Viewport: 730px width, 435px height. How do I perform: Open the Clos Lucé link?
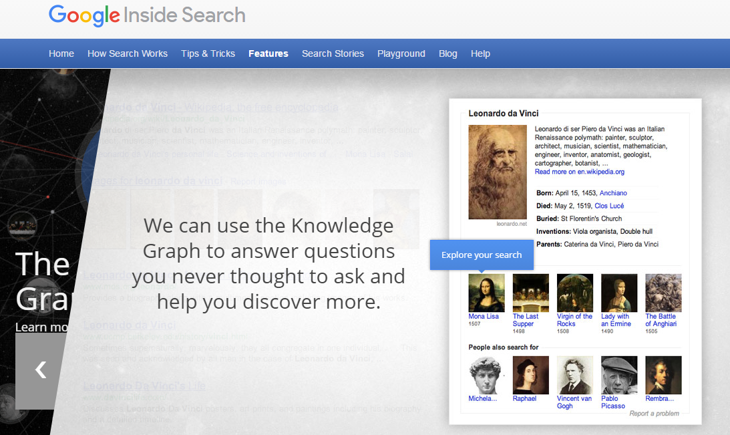coord(609,206)
